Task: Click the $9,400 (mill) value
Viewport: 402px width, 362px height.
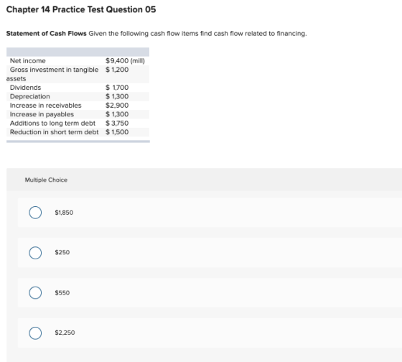Action: coord(125,61)
